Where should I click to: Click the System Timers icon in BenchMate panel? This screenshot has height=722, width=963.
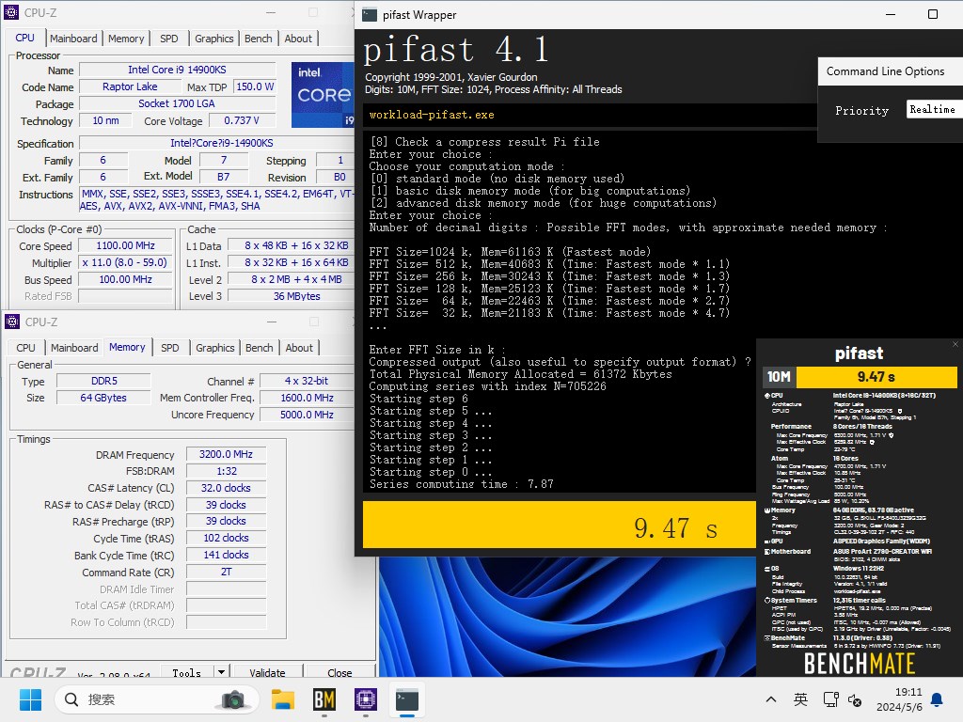(767, 601)
